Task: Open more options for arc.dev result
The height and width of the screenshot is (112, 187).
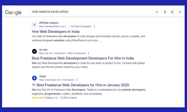Action: [x=89, y=53]
